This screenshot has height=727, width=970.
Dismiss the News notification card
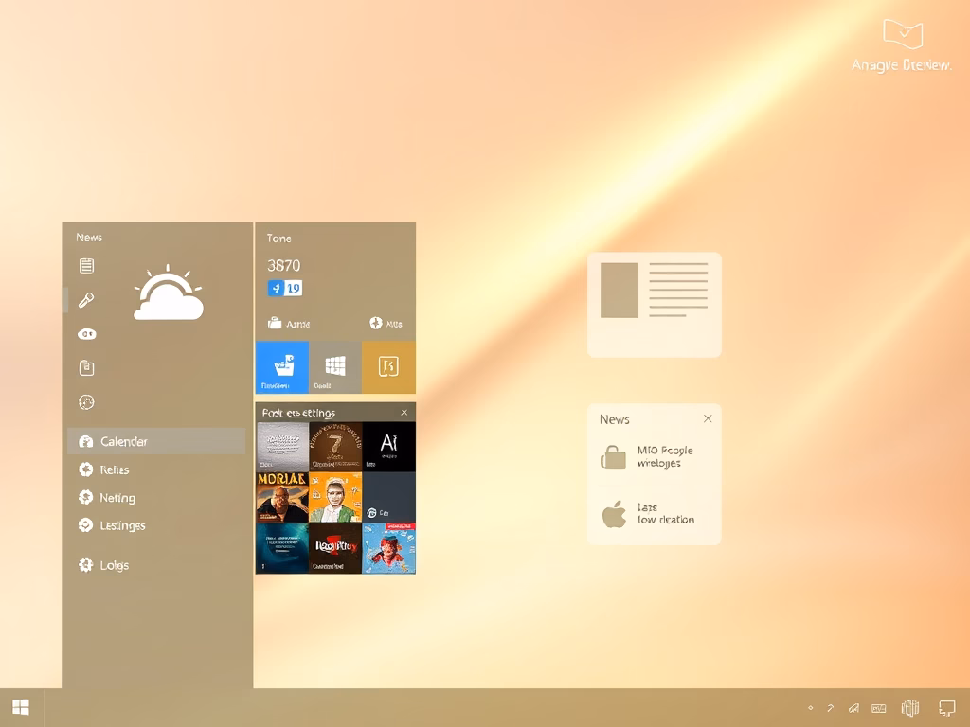point(708,417)
